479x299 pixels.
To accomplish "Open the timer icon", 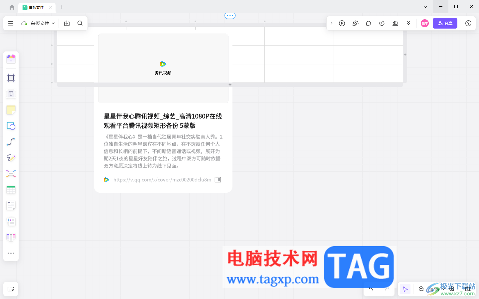I will click(382, 23).
